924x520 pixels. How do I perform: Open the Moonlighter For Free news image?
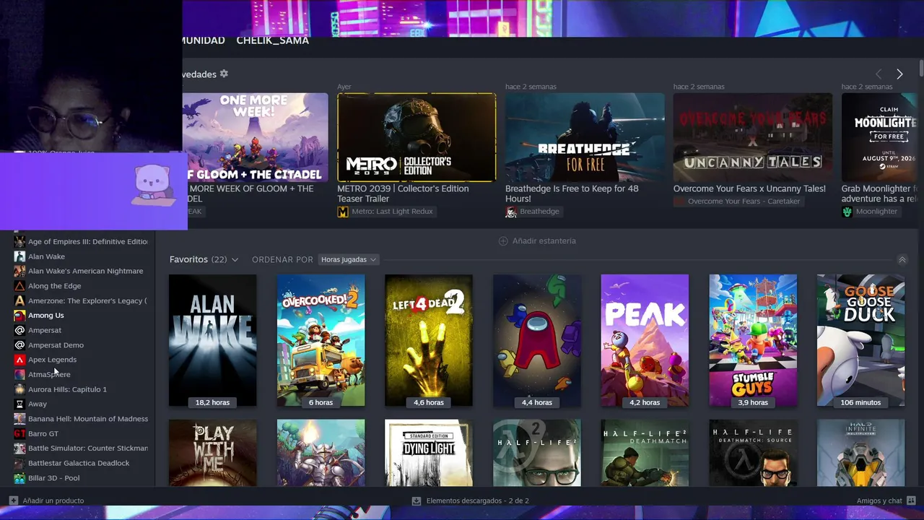879,137
